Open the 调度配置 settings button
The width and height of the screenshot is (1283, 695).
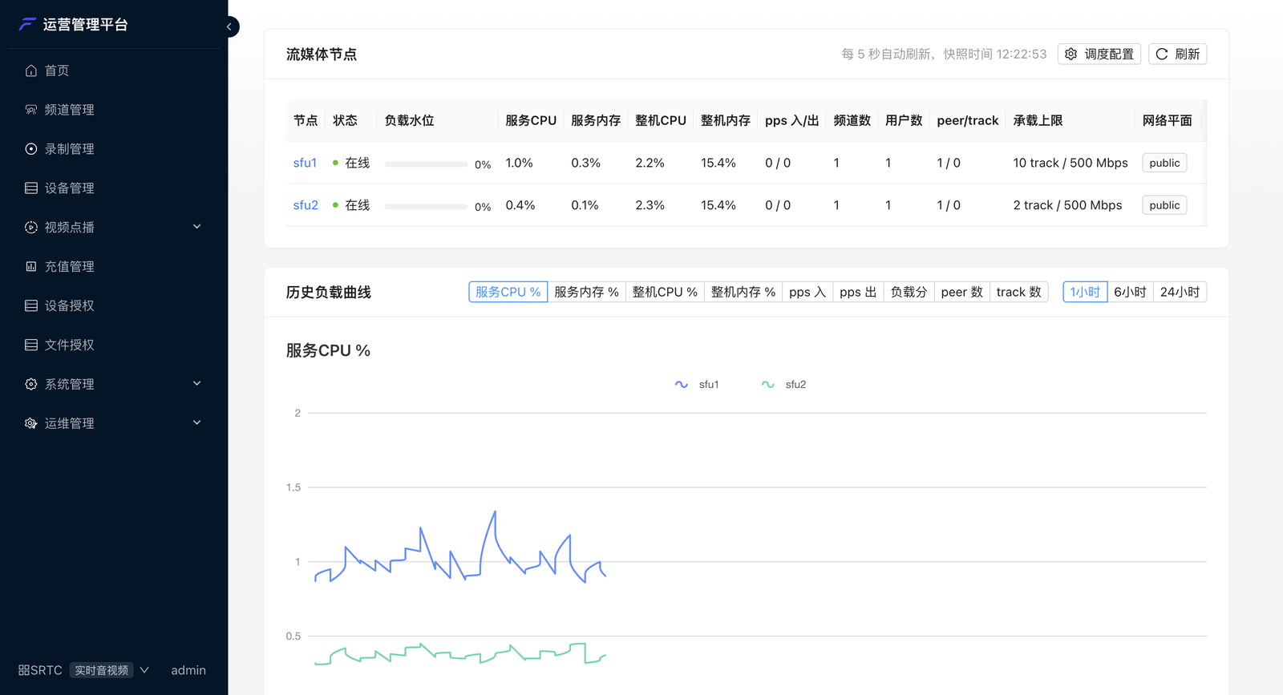pos(1099,54)
